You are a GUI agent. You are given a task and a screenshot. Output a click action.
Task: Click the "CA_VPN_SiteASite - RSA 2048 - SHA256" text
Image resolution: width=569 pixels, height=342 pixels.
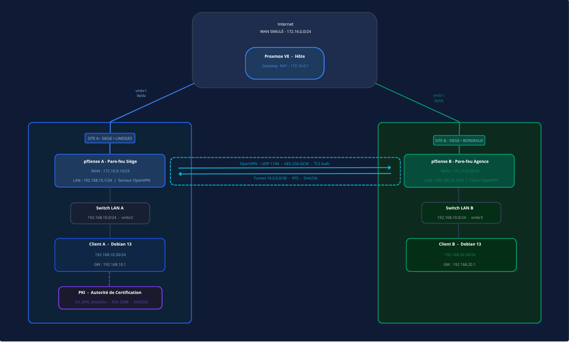[111, 302]
